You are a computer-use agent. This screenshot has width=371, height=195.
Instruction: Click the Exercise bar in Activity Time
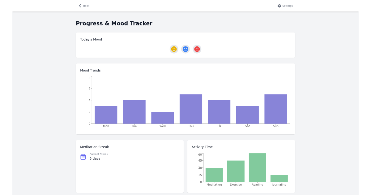click(236, 171)
